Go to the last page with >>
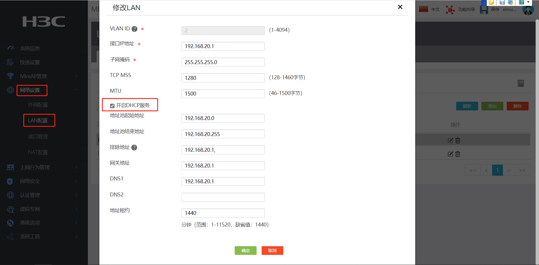 [x=522, y=170]
